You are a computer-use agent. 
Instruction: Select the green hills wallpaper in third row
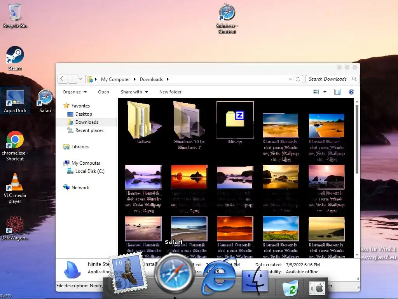tap(281, 228)
